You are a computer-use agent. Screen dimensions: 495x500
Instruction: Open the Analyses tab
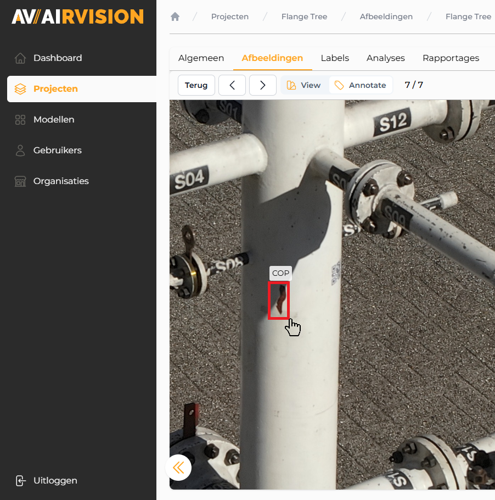pos(385,58)
